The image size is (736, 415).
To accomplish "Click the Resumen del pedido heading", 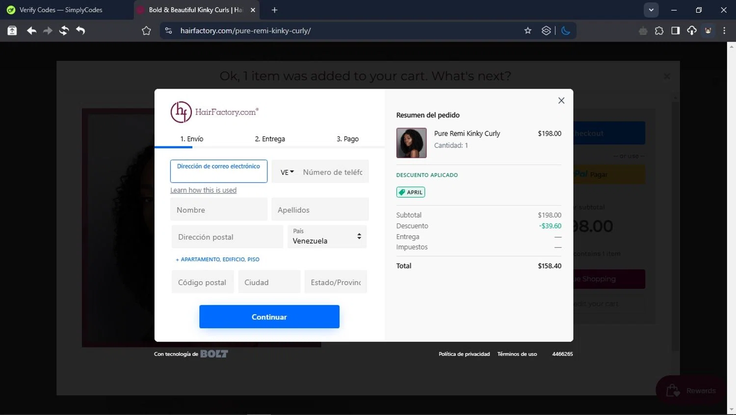I will click(428, 115).
